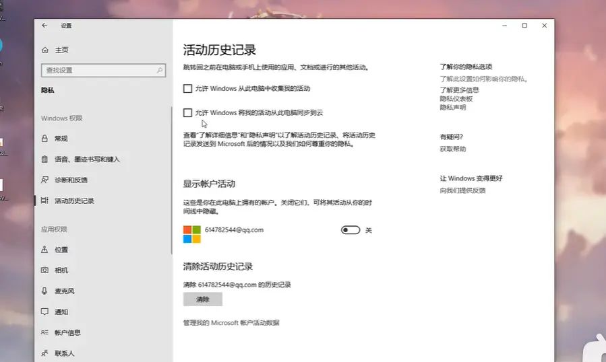Viewport: 606px width, 362px height.
Task: Select the microphone icon beside 麦克风
Action: pos(45,291)
